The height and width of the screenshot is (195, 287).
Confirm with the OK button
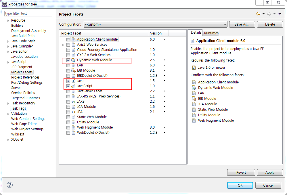[240, 185]
